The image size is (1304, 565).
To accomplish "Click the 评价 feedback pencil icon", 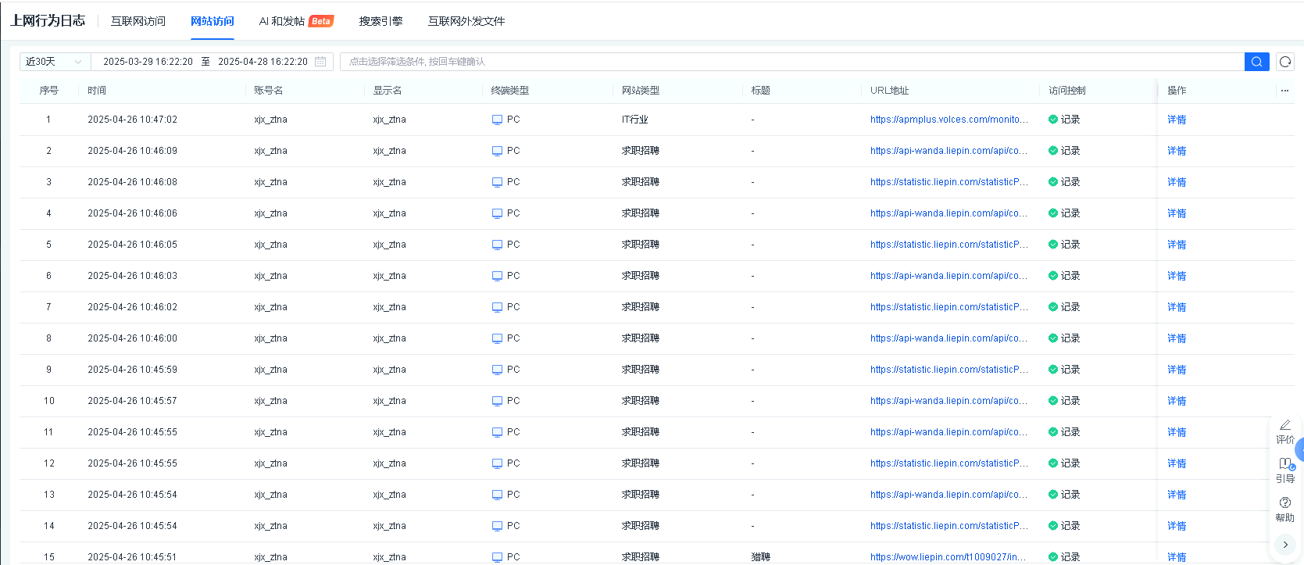I will (x=1285, y=425).
